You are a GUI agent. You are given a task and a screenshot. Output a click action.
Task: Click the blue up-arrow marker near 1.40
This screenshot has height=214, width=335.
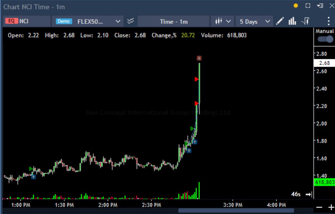(33, 177)
